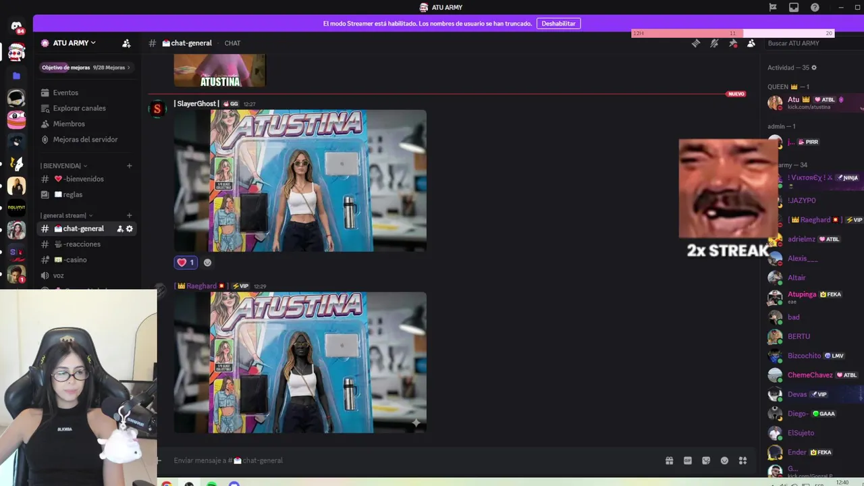Open the gift icon in message bar
This screenshot has height=486, width=864.
click(x=669, y=460)
